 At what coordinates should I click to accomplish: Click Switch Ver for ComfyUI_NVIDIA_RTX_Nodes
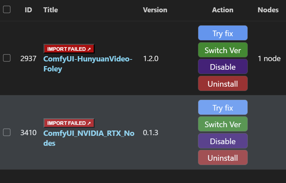pyautogui.click(x=223, y=124)
